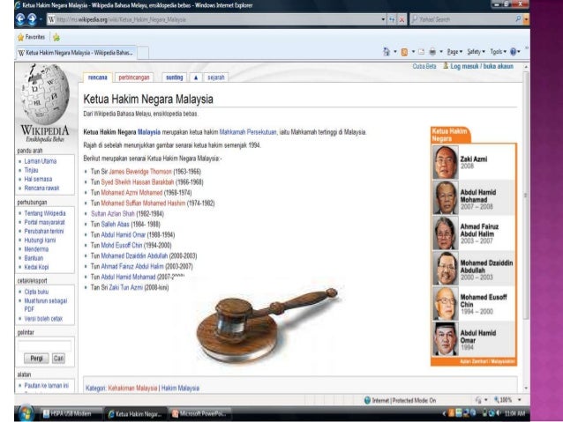Screen dimensions: 563x422
Task: Click the Home icon in command bar
Action: (386, 52)
